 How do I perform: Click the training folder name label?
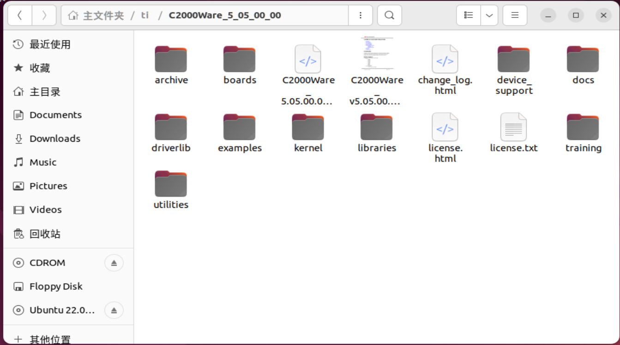[x=584, y=148]
